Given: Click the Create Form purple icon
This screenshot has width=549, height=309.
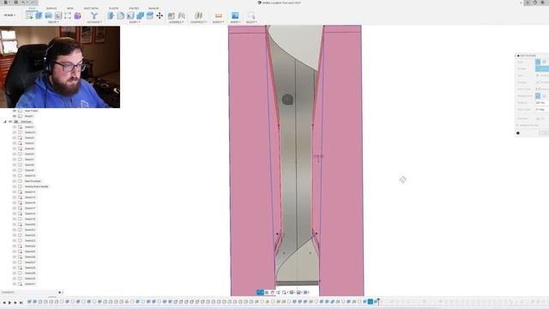Looking at the screenshot, I should click(x=77, y=15).
